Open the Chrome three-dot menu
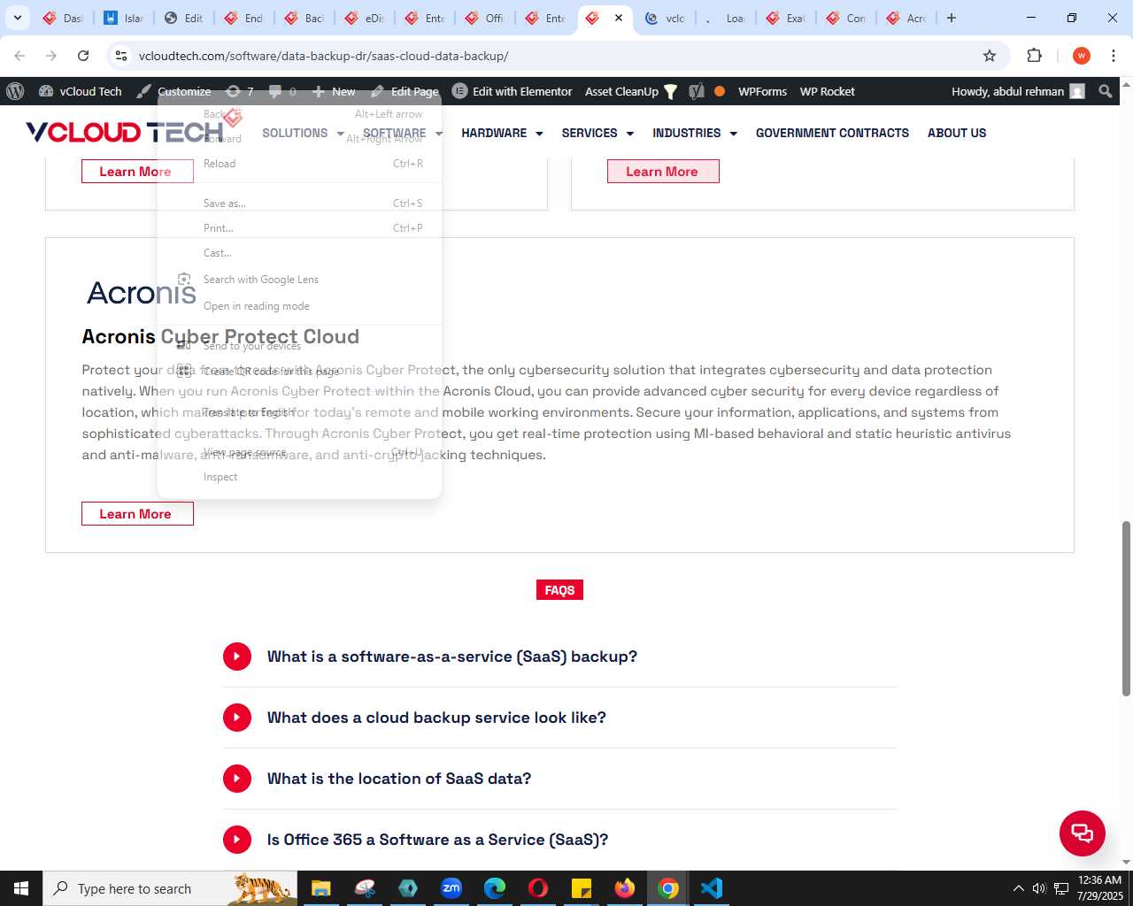Image resolution: width=1133 pixels, height=906 pixels. pyautogui.click(x=1114, y=56)
